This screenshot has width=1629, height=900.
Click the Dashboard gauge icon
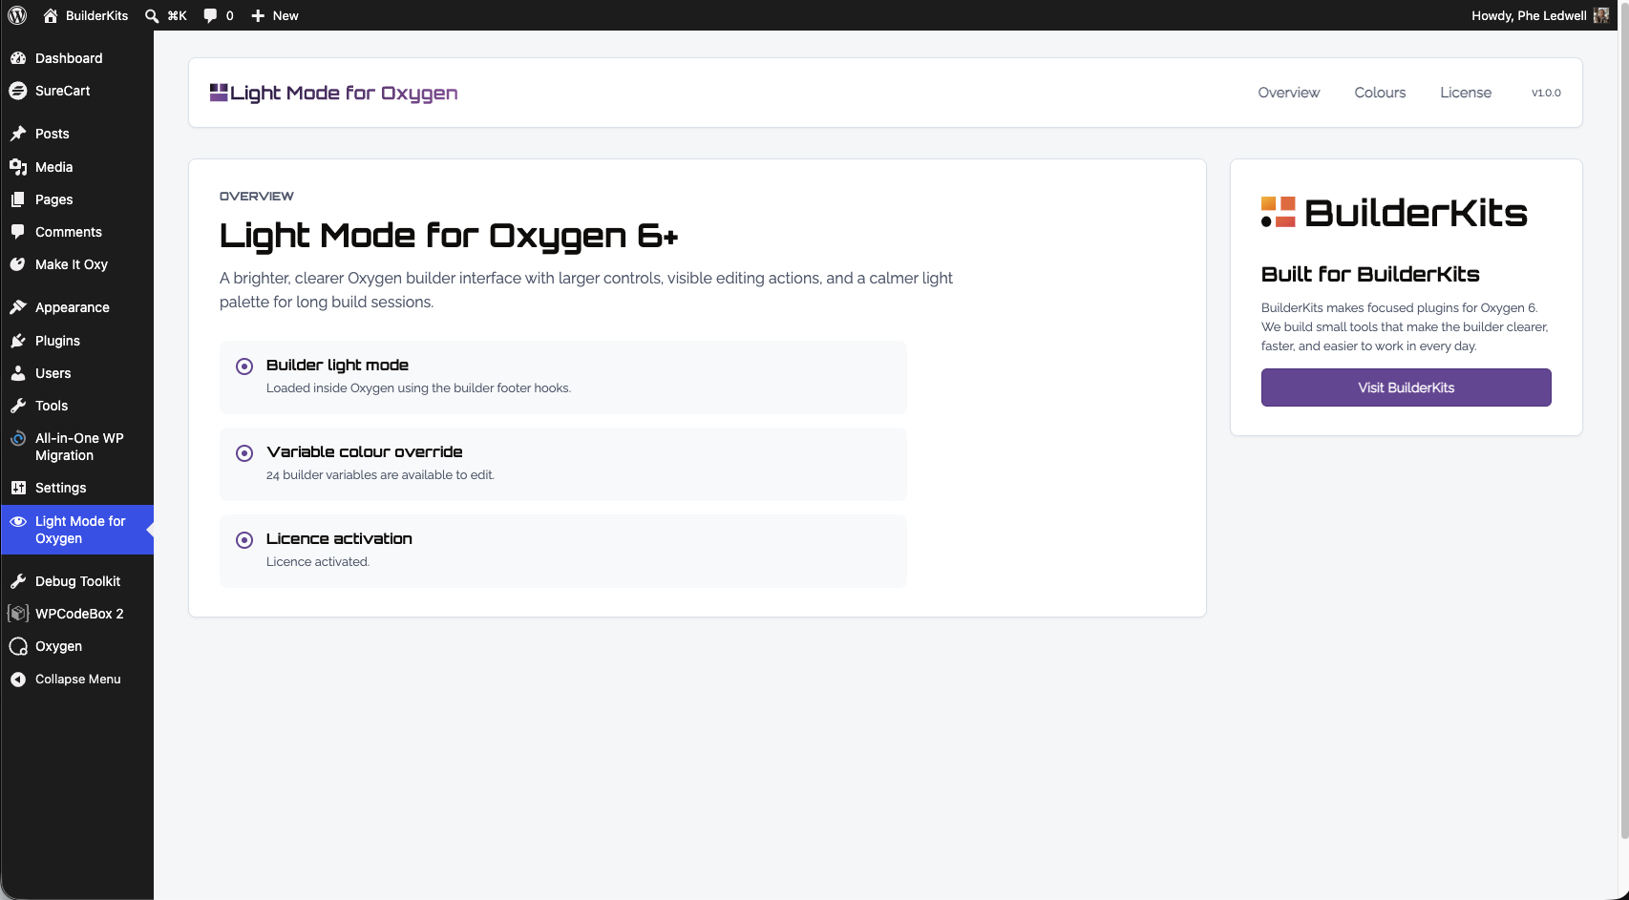pos(18,58)
